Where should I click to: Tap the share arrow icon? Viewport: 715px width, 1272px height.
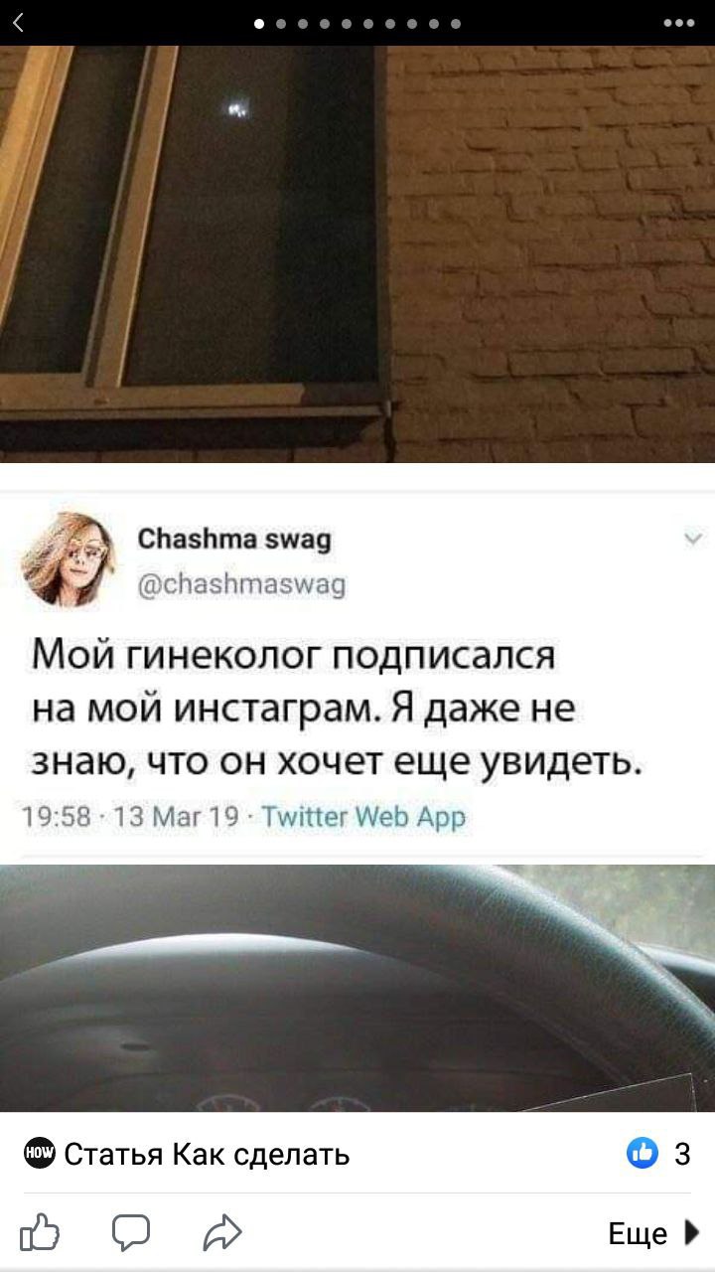tap(222, 1233)
